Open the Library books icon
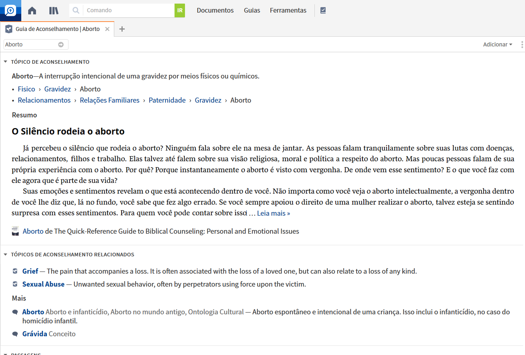 coord(54,10)
